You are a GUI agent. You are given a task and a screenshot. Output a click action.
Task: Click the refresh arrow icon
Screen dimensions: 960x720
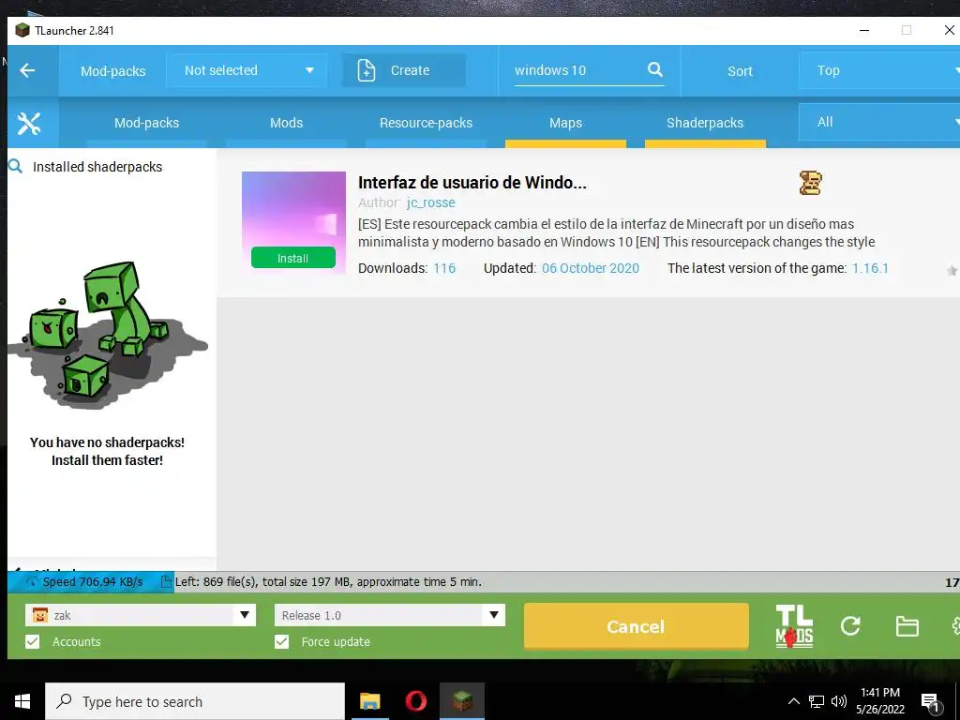point(850,625)
